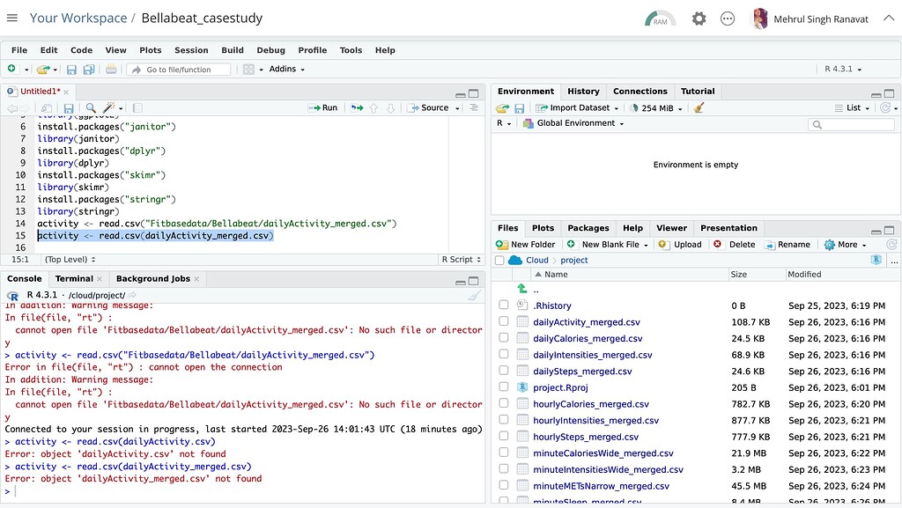
Task: Save the Untitled1 script with the disk icon
Action: pyautogui.click(x=69, y=107)
